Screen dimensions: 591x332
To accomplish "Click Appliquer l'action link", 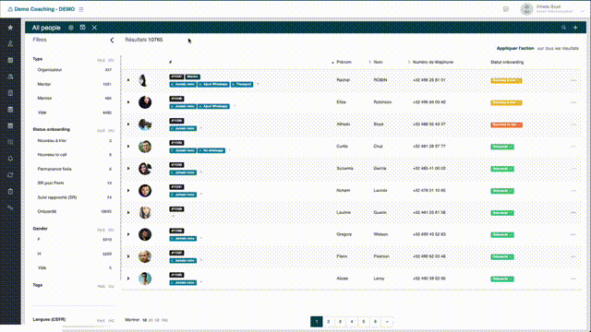I will point(515,48).
